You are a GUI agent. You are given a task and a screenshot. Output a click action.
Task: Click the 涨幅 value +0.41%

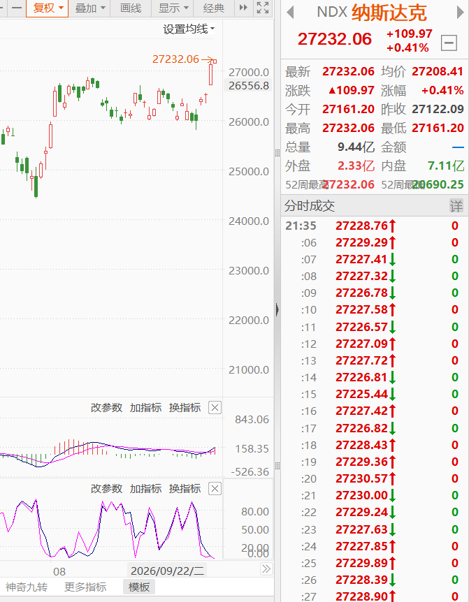[x=442, y=91]
